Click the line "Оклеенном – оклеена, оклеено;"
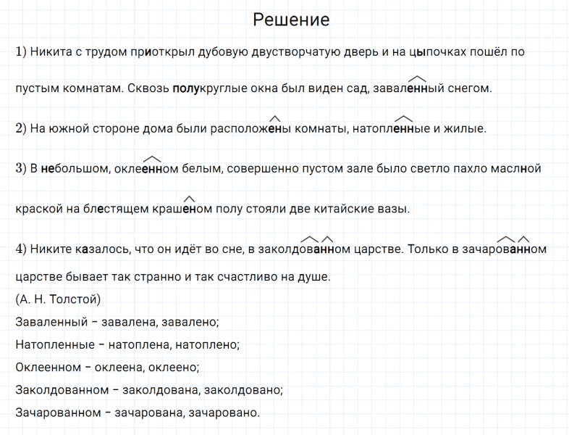This screenshot has width=569, height=435. point(106,367)
